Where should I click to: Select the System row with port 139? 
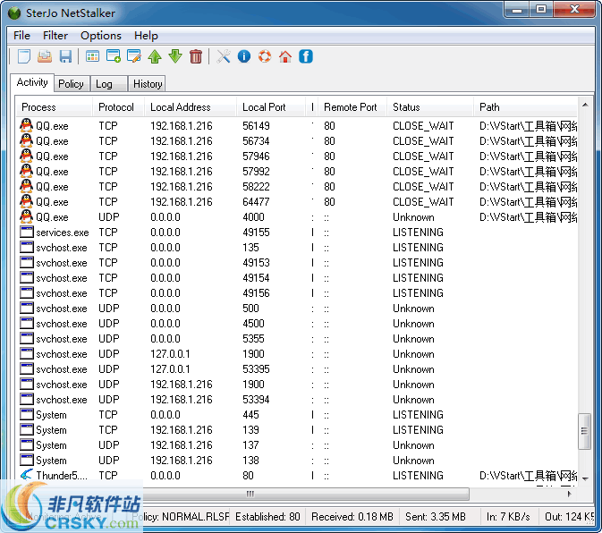[x=297, y=429]
